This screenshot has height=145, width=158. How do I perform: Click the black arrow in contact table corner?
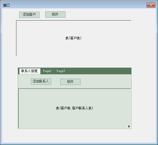(x=129, y=126)
